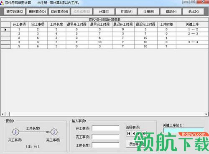Viewport: 209px width, 154px height.
Task: Click the 最早开工时间 column header
Action: [x=77, y=25]
